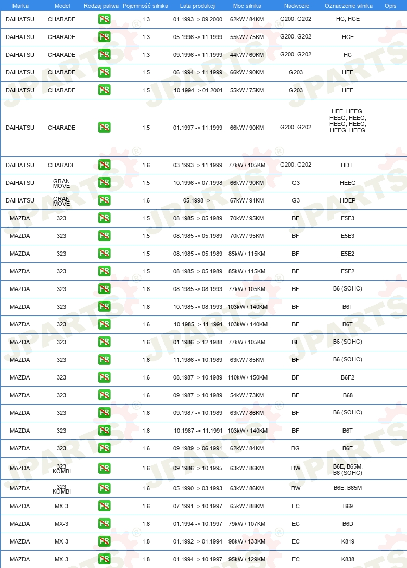
Task: Click fuel icon in Gran Move HDEP row
Action: pos(104,200)
